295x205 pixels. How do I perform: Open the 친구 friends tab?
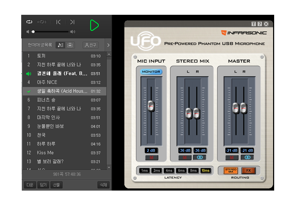(x=90, y=45)
